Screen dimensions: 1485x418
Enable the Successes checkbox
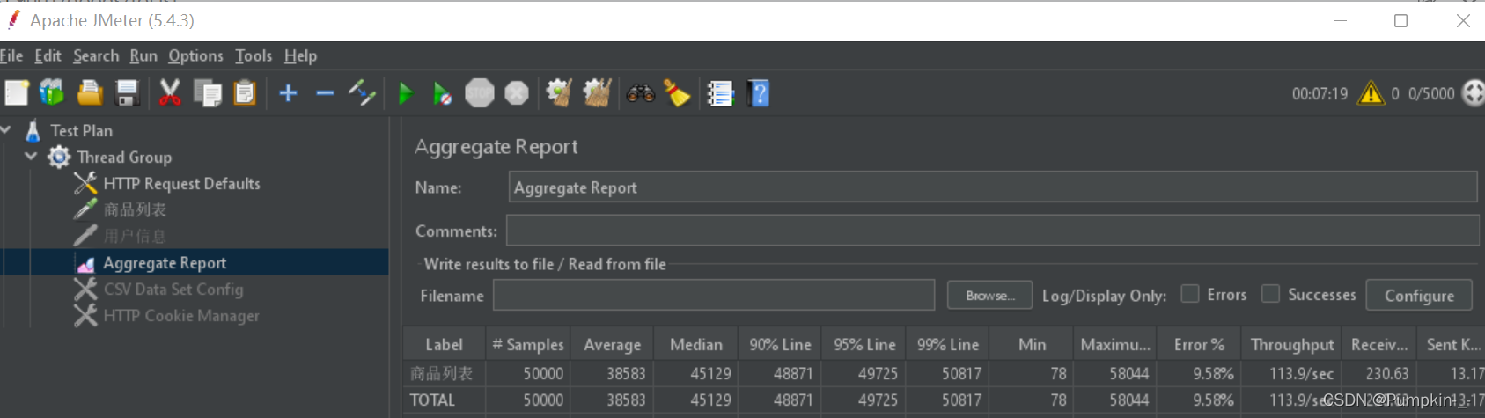click(x=1270, y=294)
